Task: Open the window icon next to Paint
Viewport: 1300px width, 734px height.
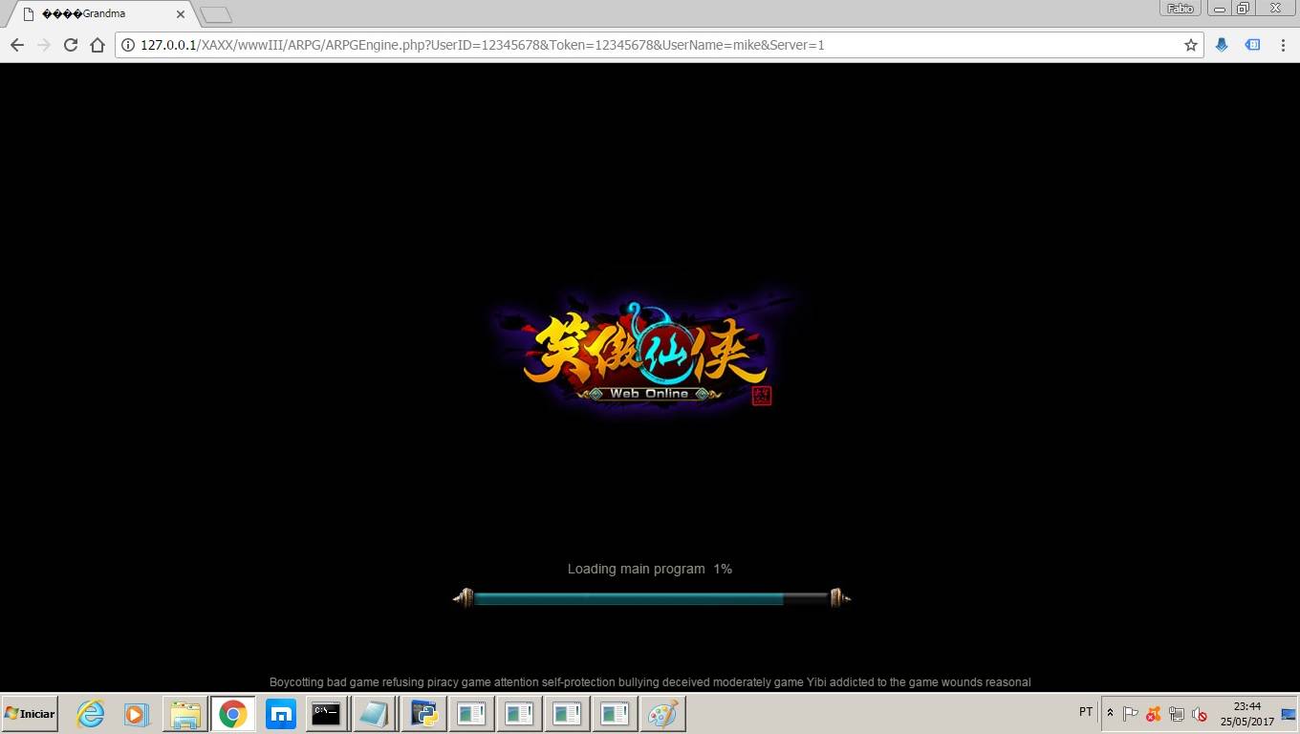Action: [x=615, y=714]
